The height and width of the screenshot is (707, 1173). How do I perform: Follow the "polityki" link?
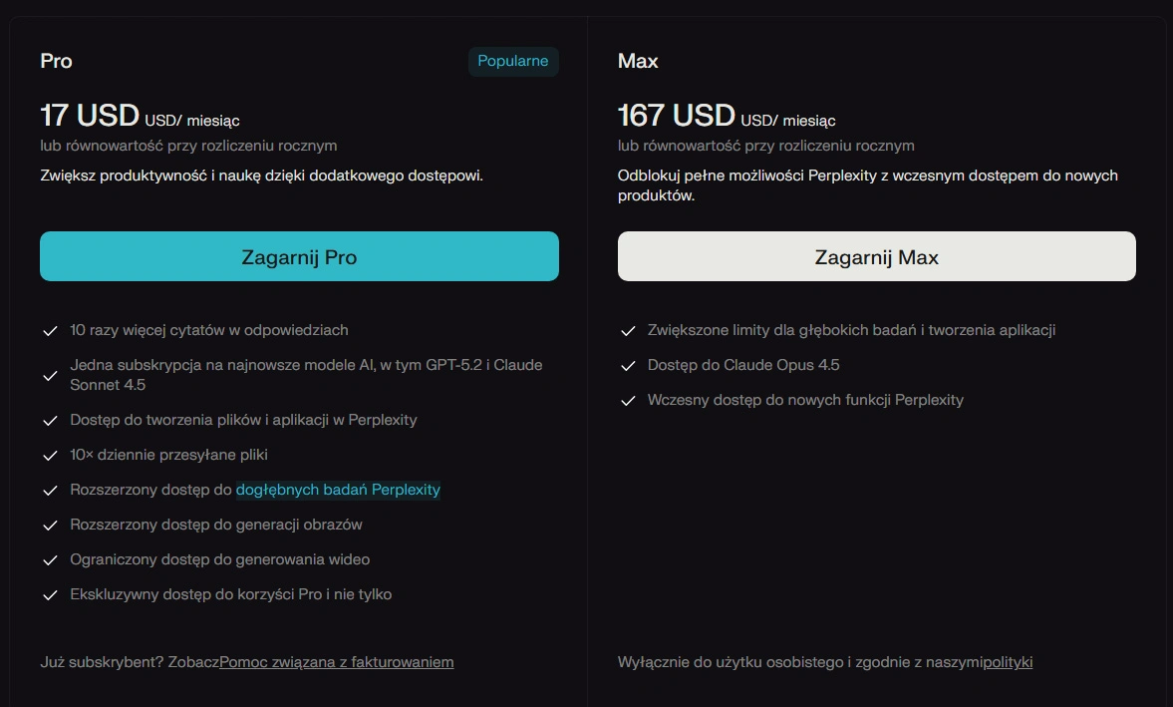click(1008, 662)
